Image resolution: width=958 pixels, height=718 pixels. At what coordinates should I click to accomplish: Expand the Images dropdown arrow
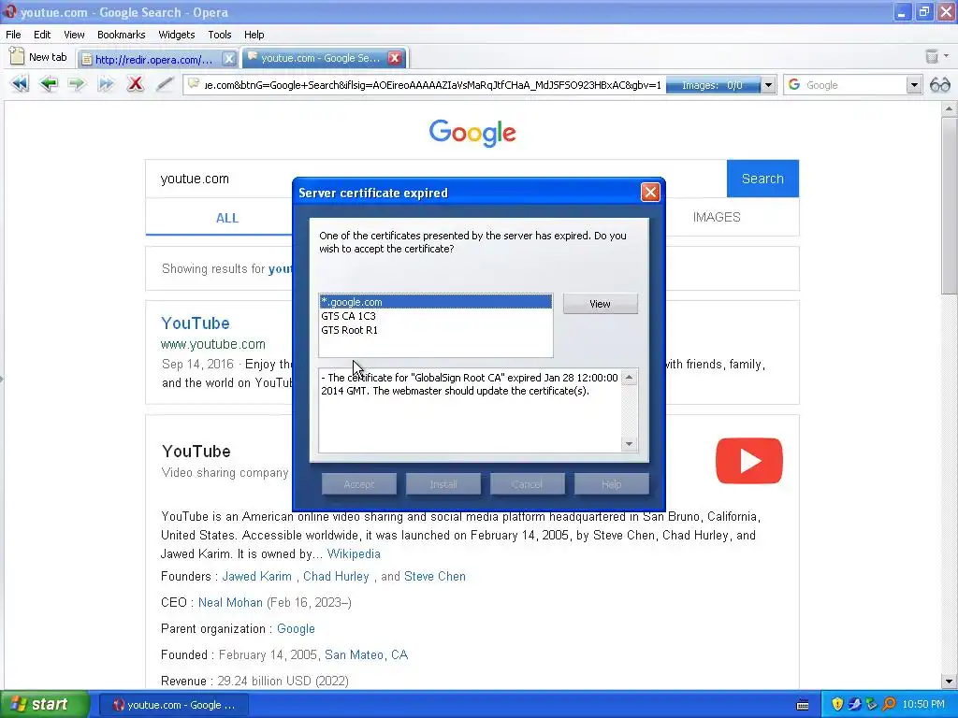pyautogui.click(x=769, y=85)
